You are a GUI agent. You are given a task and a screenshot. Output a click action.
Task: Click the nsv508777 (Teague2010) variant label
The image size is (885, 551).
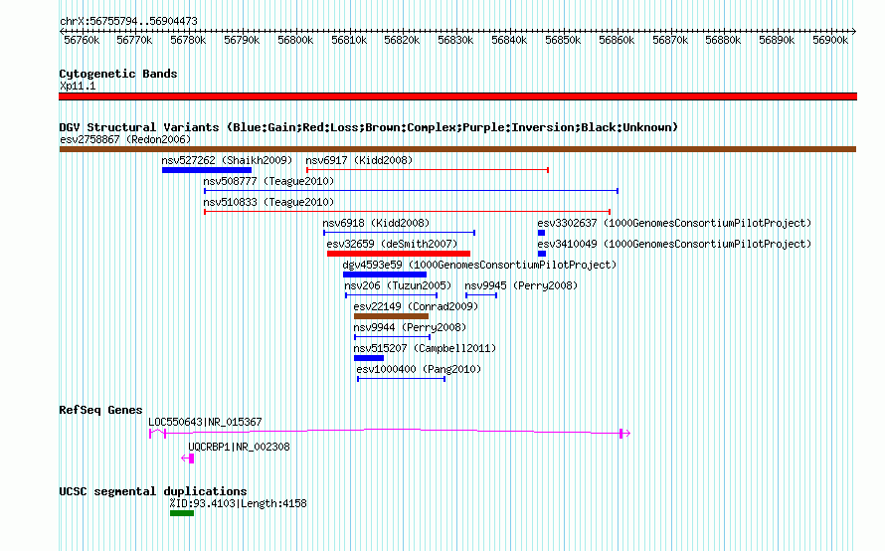tap(268, 181)
